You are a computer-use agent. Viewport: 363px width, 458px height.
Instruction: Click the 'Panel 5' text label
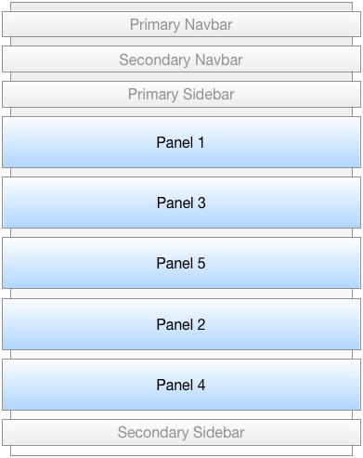[x=181, y=264]
